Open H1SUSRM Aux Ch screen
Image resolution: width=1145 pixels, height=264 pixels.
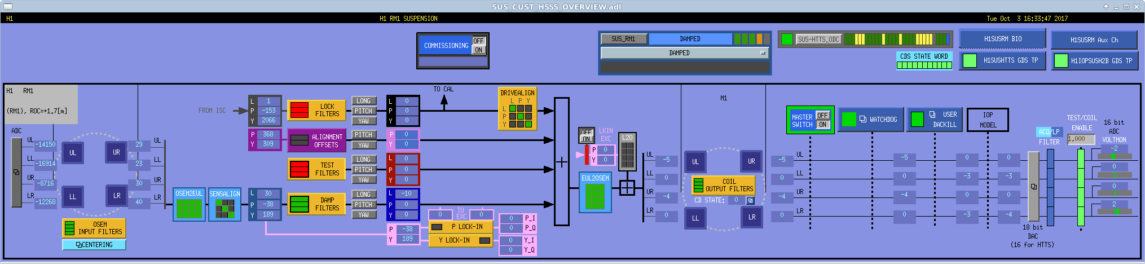pos(1094,40)
